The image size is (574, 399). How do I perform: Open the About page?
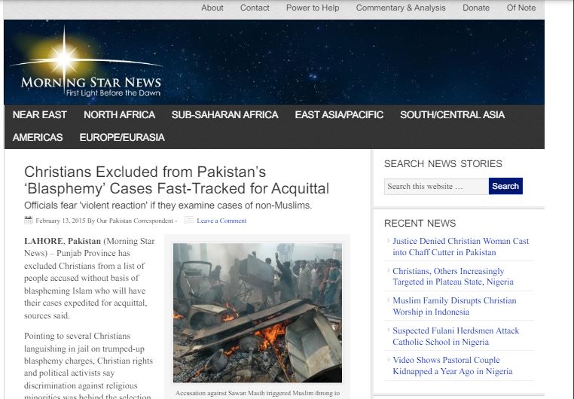212,8
